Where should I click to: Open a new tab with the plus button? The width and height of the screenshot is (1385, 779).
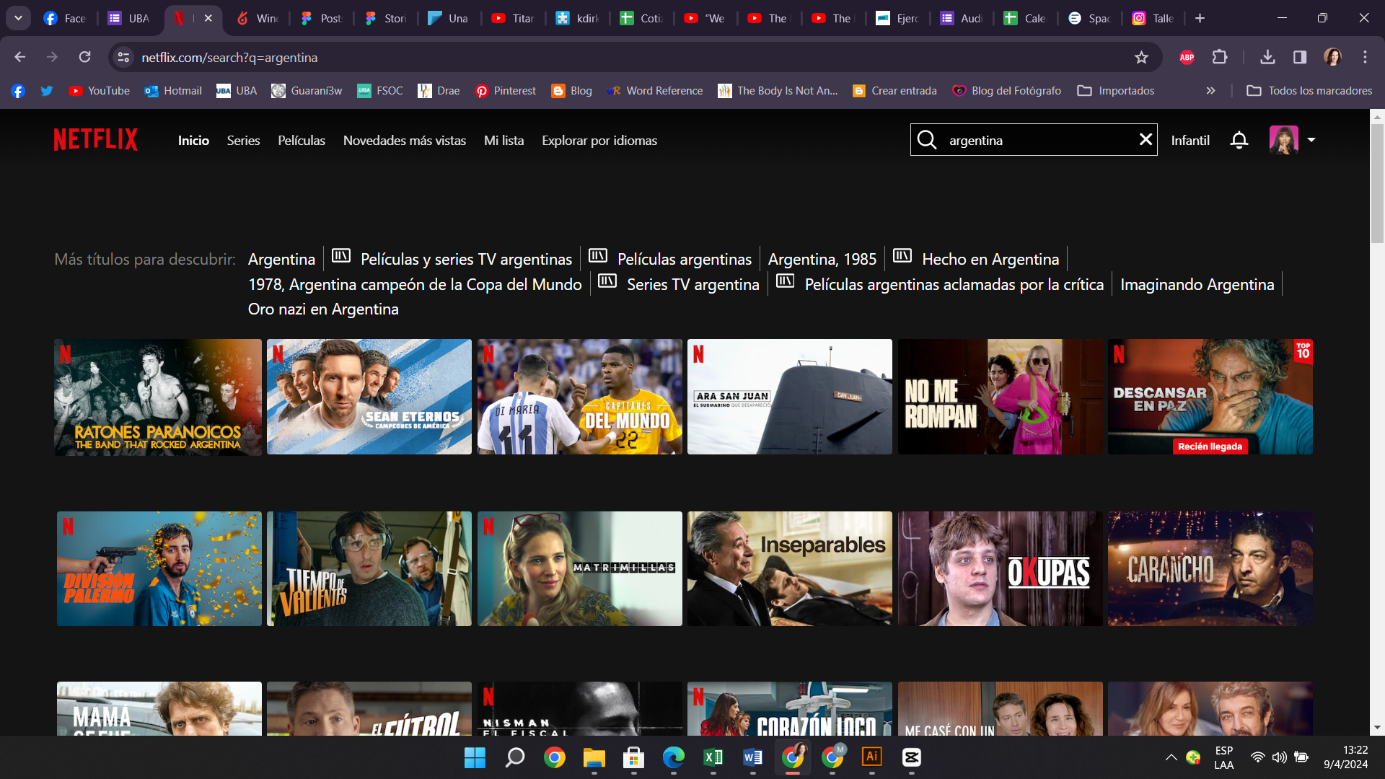click(x=1200, y=18)
